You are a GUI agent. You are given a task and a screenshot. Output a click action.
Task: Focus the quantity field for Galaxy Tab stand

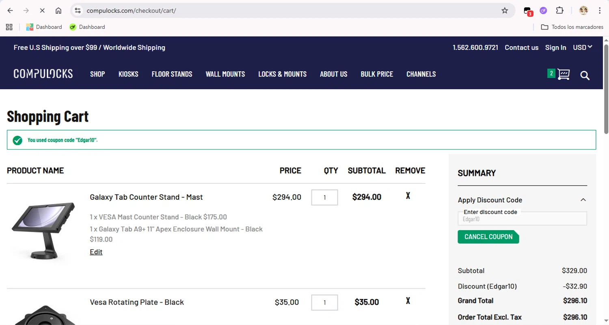(324, 197)
